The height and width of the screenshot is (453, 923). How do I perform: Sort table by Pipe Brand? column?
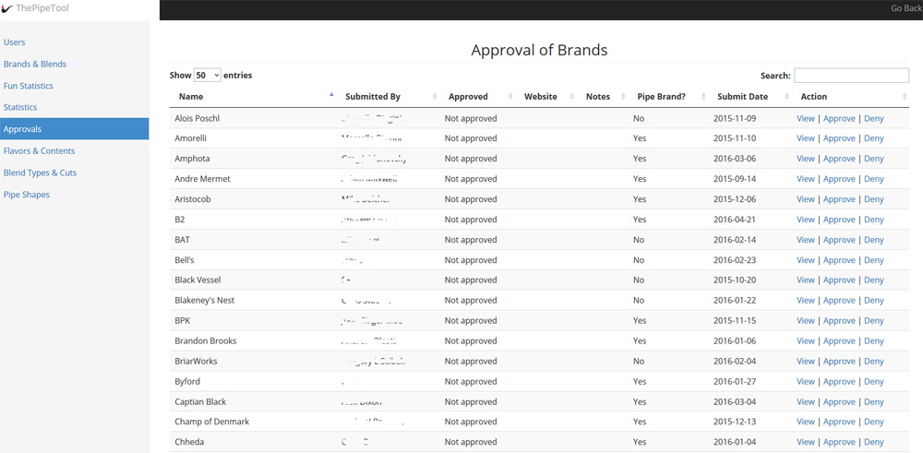(668, 97)
